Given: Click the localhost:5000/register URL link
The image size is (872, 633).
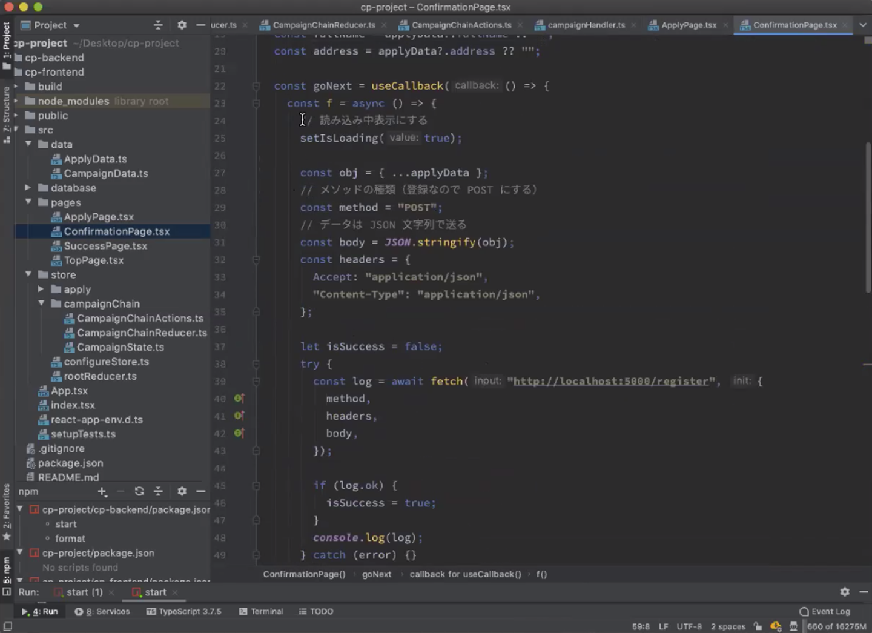Looking at the screenshot, I should [611, 381].
